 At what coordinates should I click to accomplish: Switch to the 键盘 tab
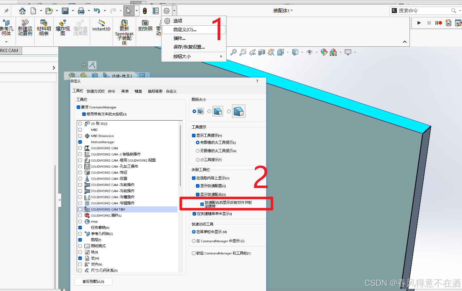pyautogui.click(x=138, y=91)
